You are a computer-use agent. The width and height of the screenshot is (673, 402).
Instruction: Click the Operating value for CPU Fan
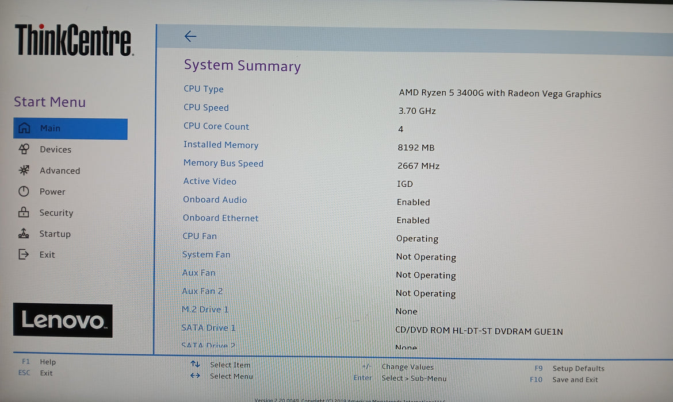pos(417,239)
